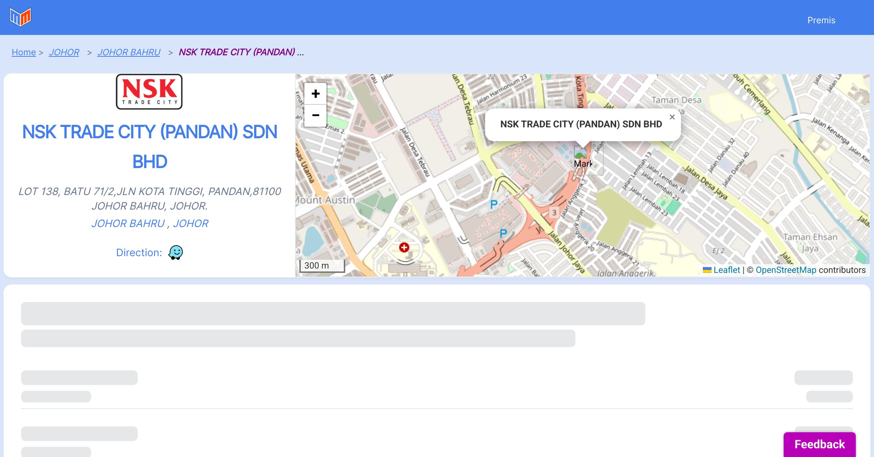Zoom out on the map

click(315, 116)
